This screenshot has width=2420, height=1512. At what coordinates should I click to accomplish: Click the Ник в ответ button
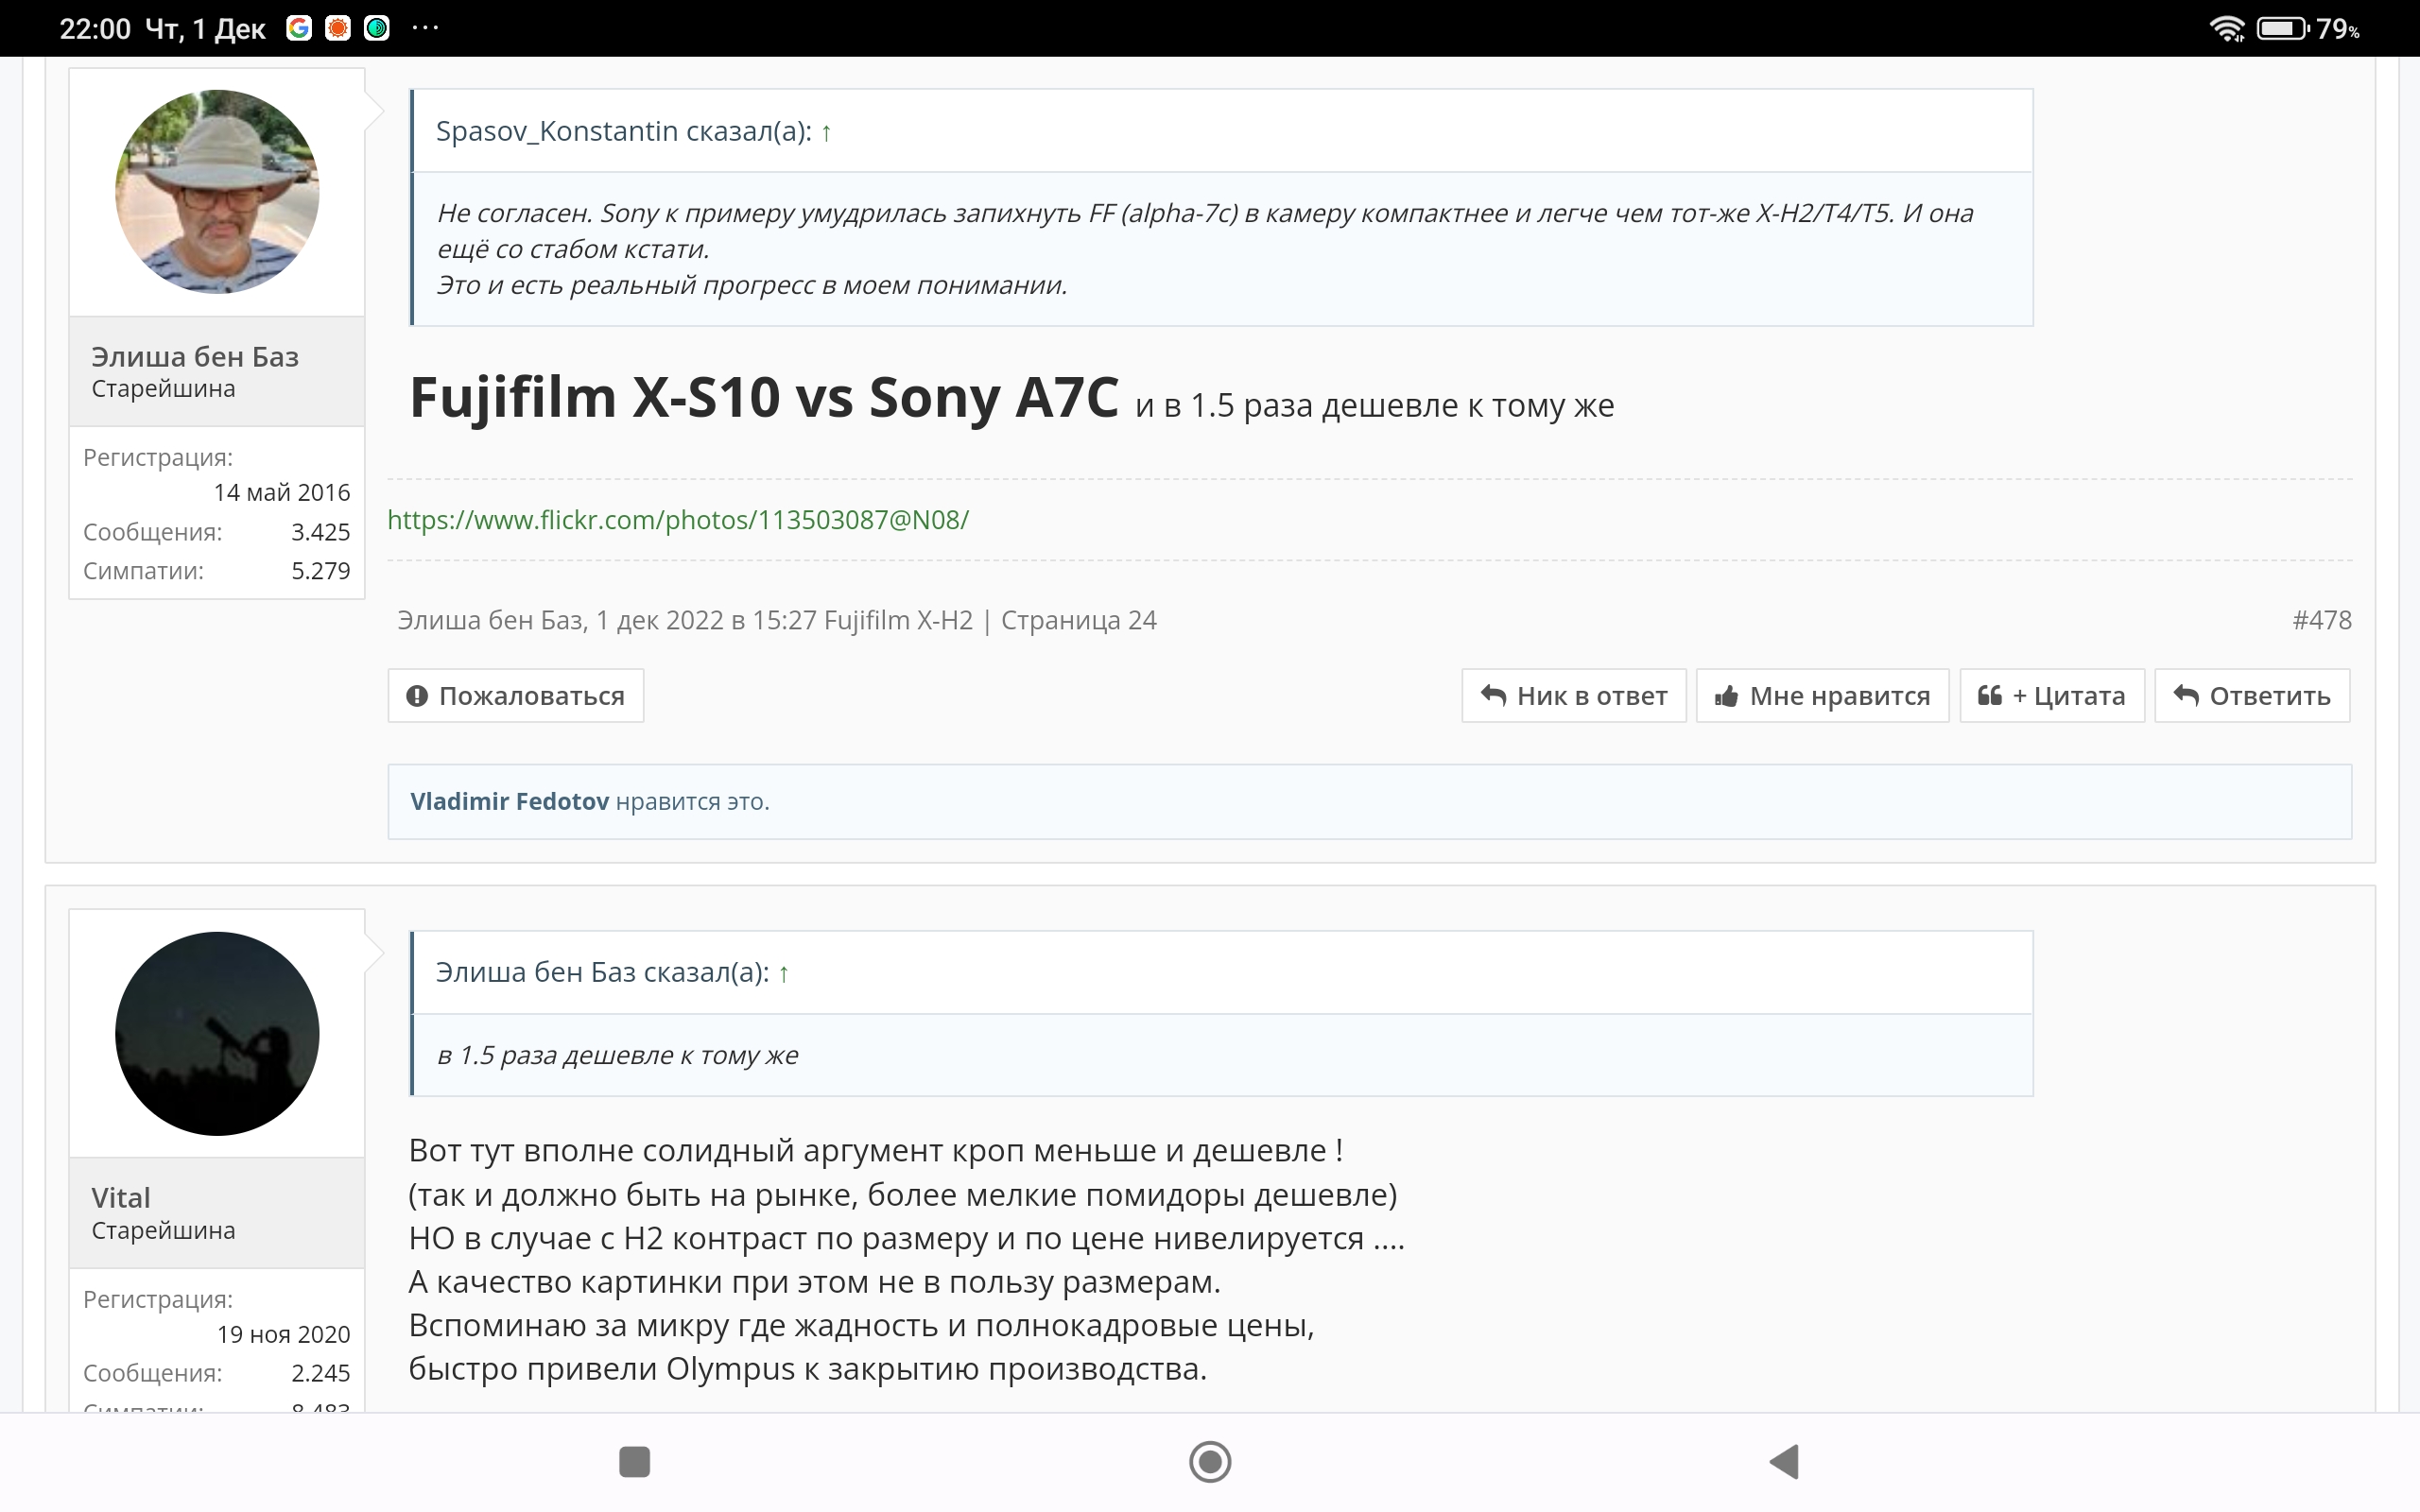[x=1574, y=696]
